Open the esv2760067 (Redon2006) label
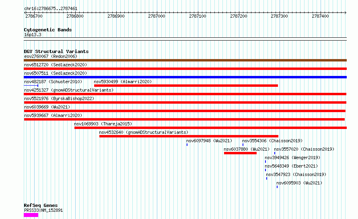Viewport: 358px width, 219px height. pos(51,56)
